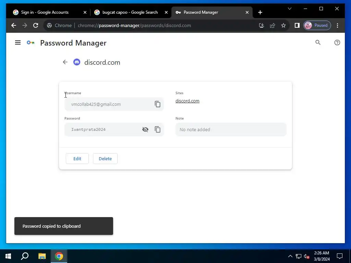
Task: Click the 'Password copied to clipboard' toast
Action: (x=64, y=226)
